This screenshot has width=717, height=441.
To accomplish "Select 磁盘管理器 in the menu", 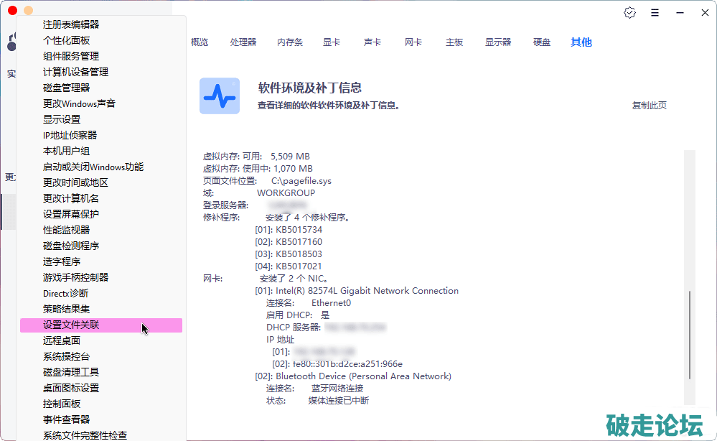I will tap(66, 88).
